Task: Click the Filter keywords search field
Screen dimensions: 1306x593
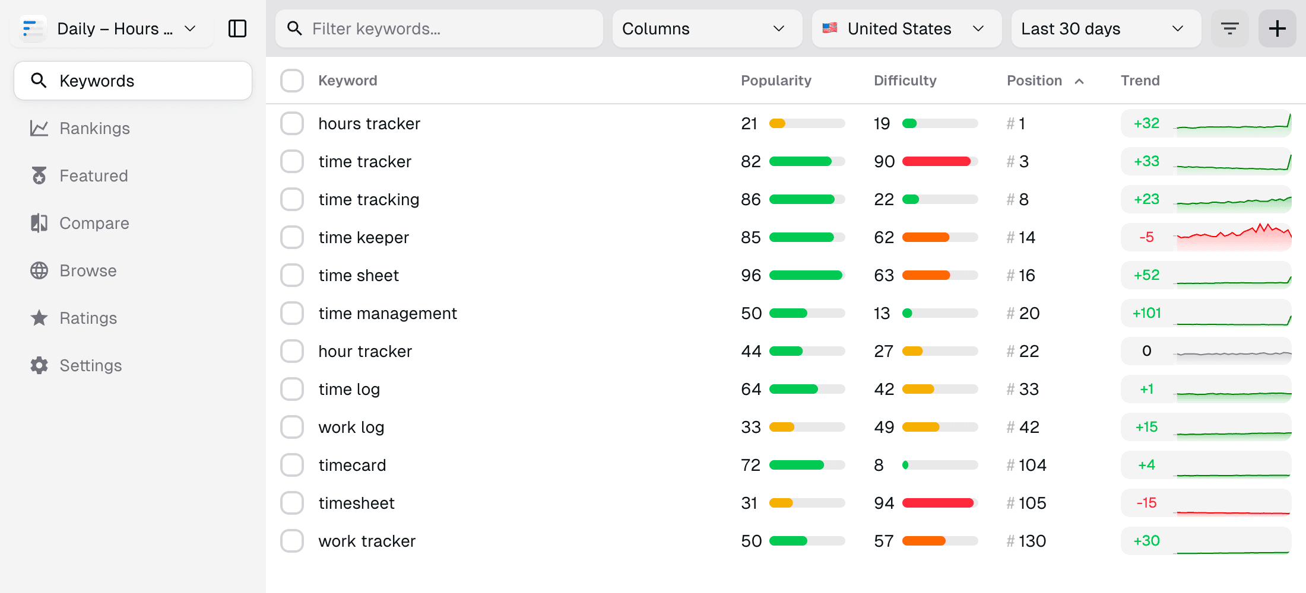Action: click(439, 28)
